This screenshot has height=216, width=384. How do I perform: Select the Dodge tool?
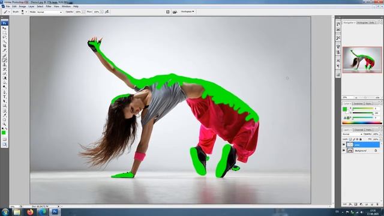(4, 86)
